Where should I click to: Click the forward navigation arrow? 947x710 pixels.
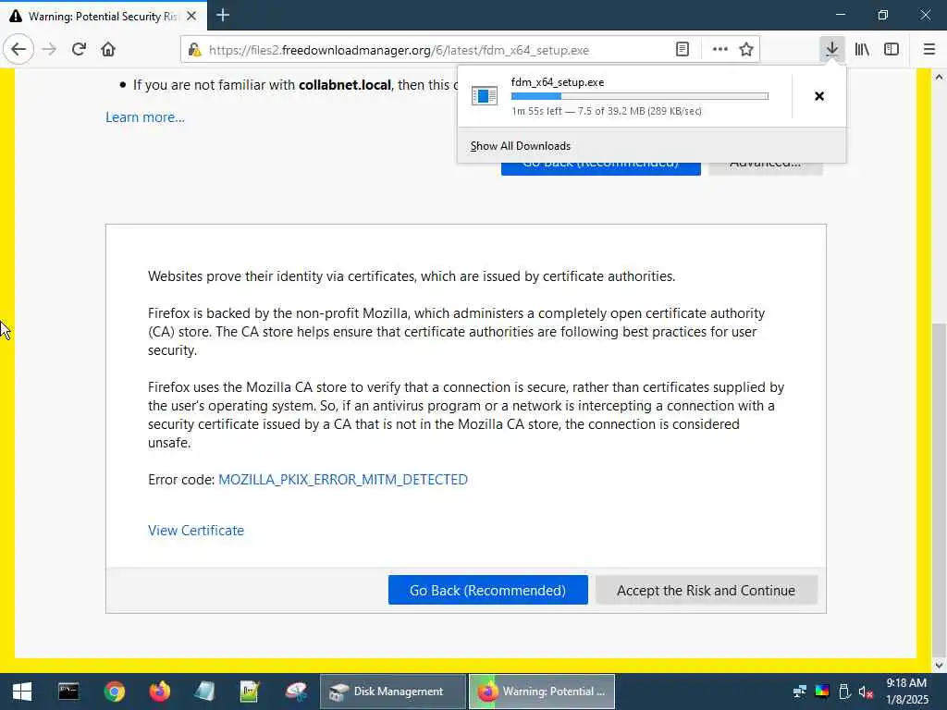[49, 50]
